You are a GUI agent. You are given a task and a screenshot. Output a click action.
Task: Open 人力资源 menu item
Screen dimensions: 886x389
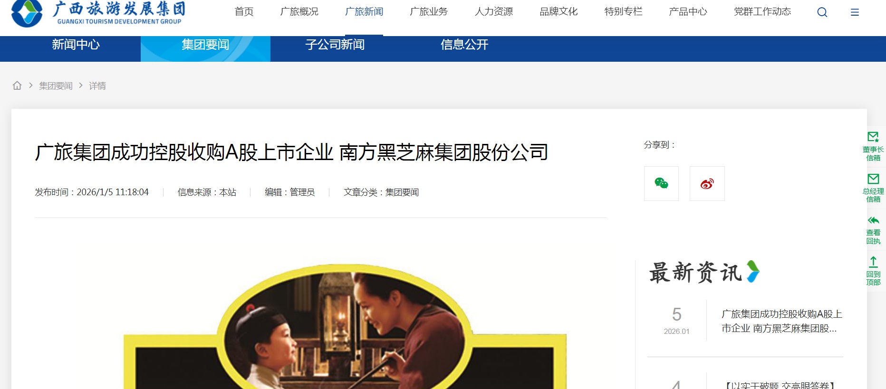[494, 11]
